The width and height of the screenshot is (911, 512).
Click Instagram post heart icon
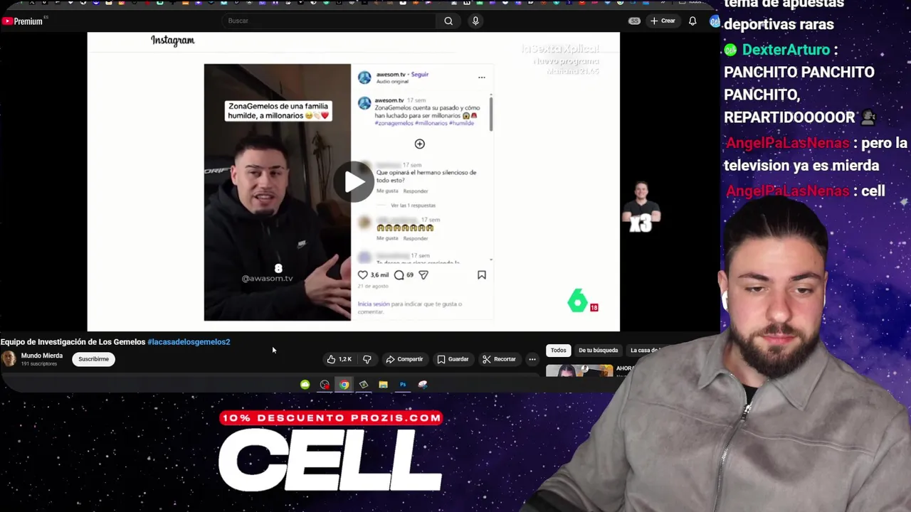click(x=363, y=274)
